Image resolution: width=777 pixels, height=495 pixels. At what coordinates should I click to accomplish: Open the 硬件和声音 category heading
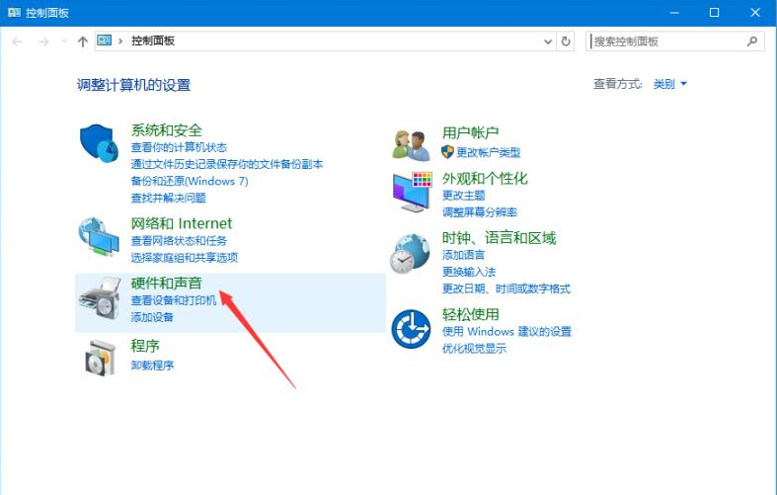coord(166,284)
